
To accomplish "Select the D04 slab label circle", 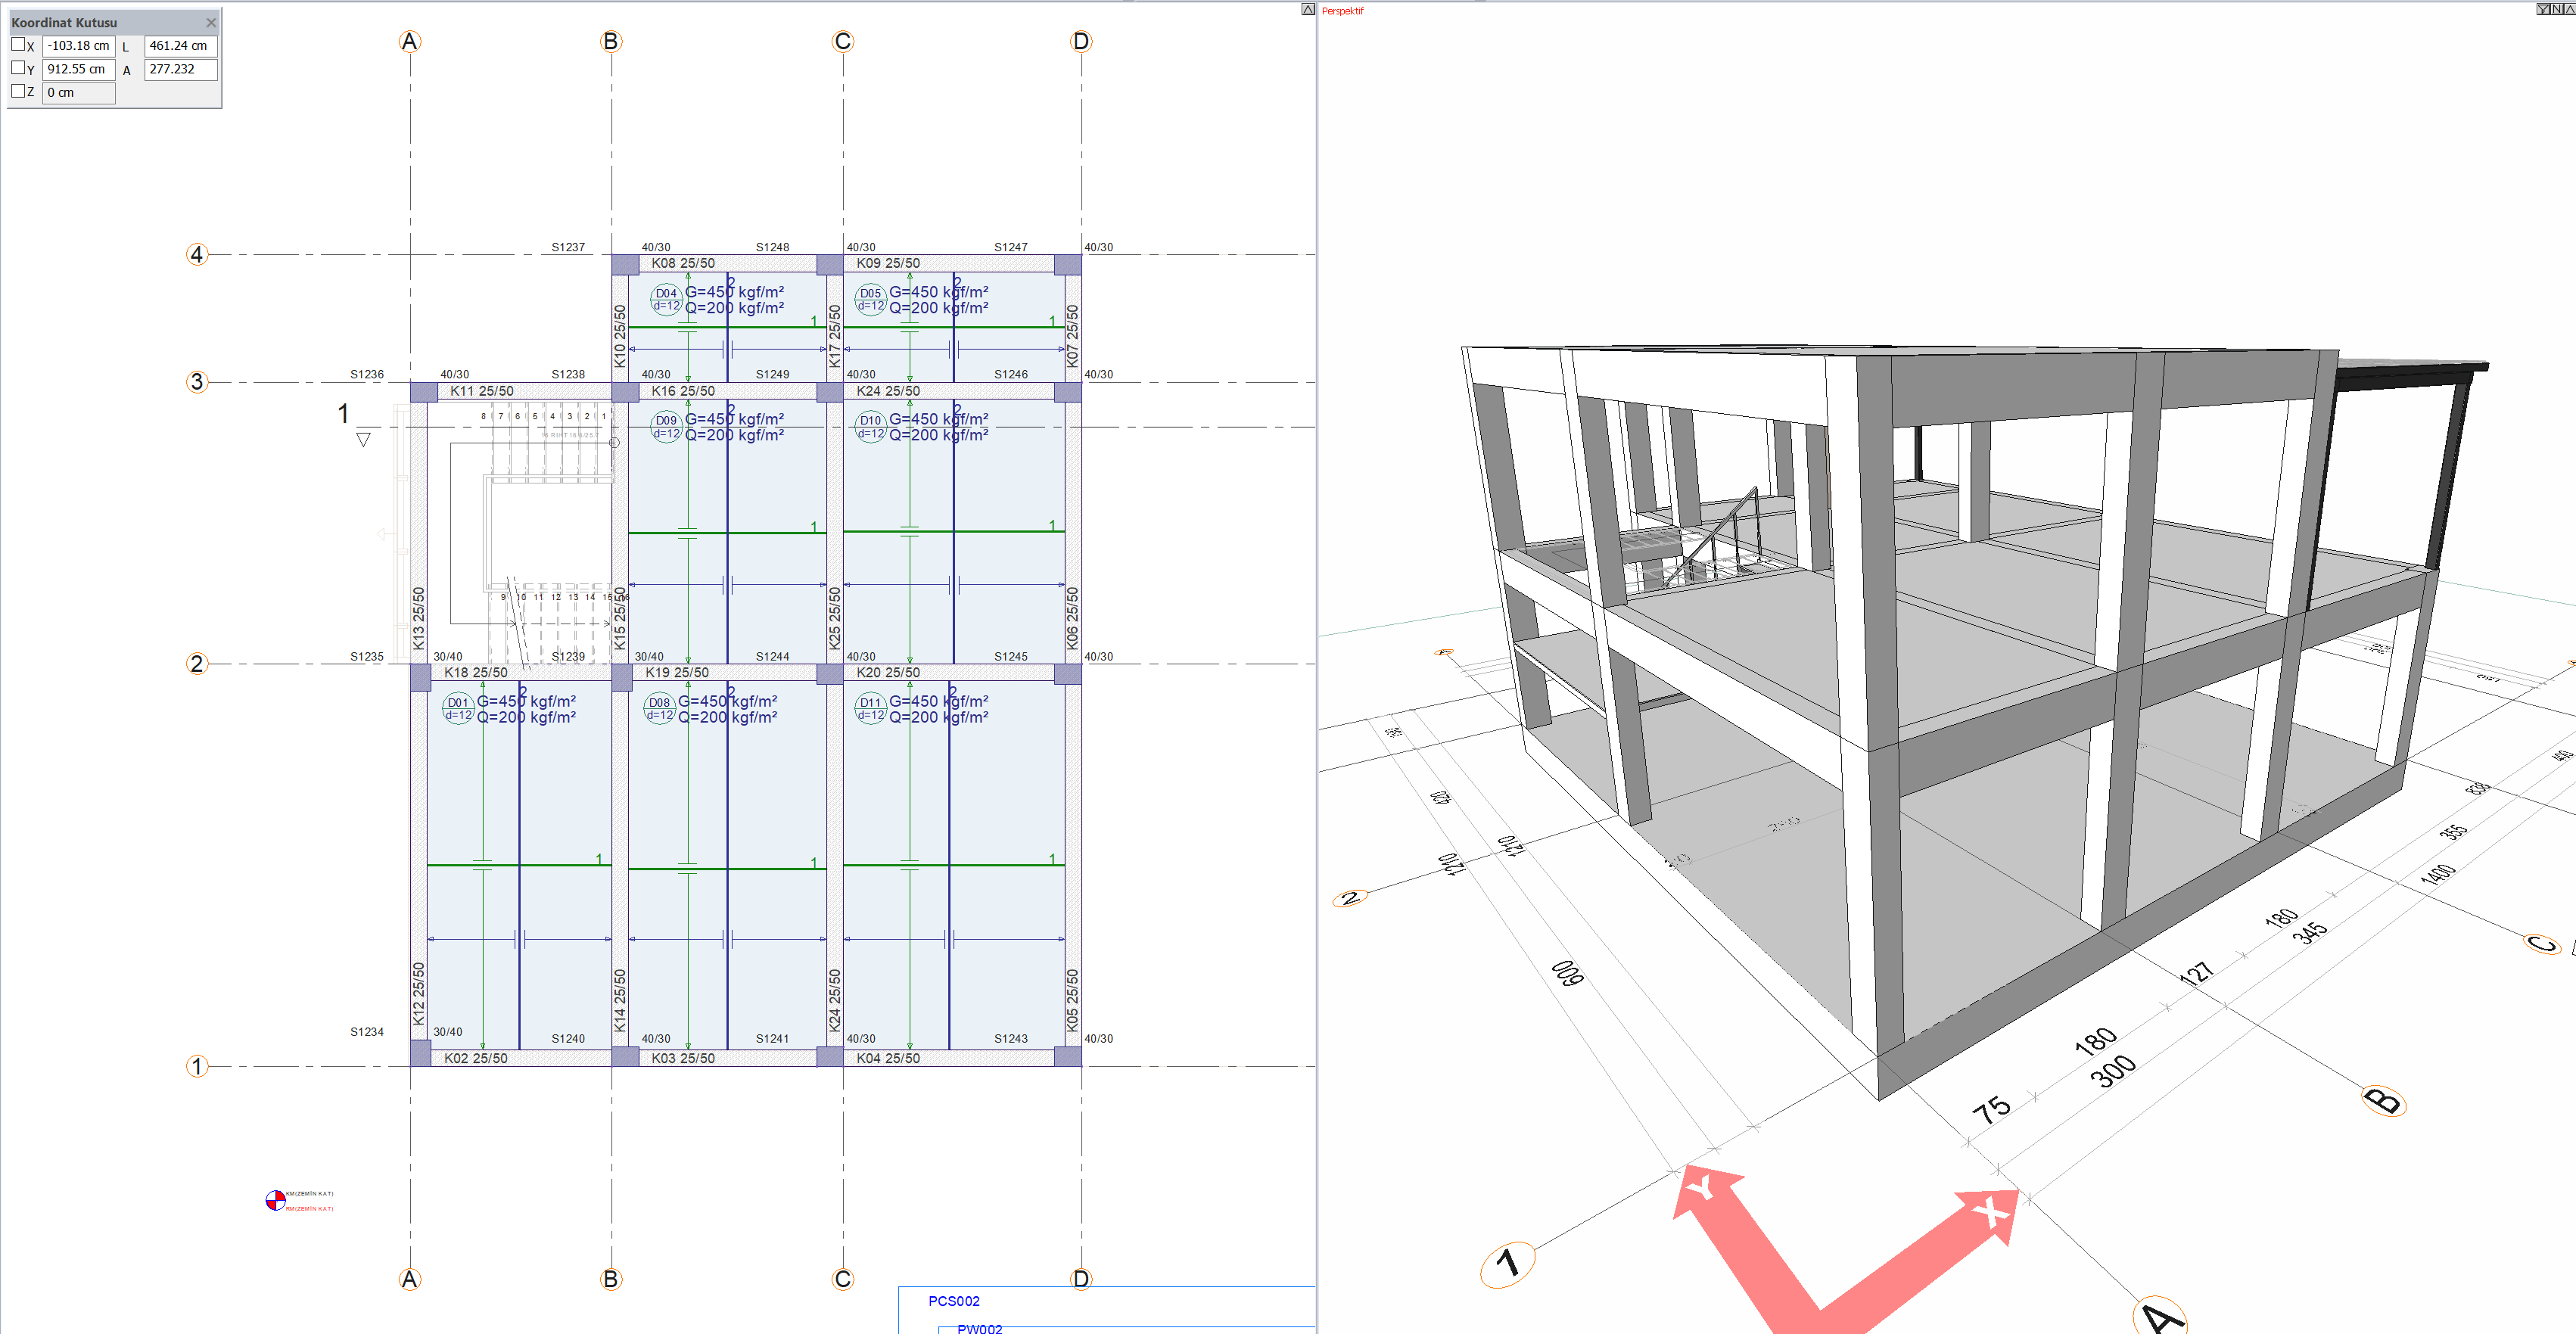I will (x=666, y=299).
